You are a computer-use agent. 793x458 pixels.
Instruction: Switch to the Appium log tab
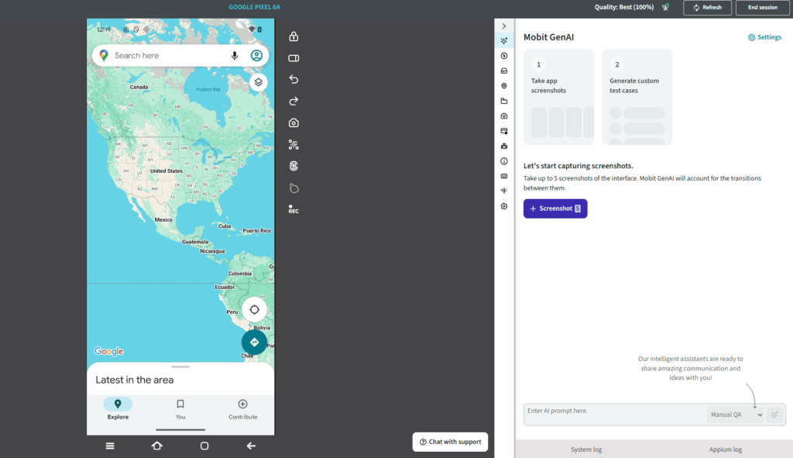click(x=725, y=449)
